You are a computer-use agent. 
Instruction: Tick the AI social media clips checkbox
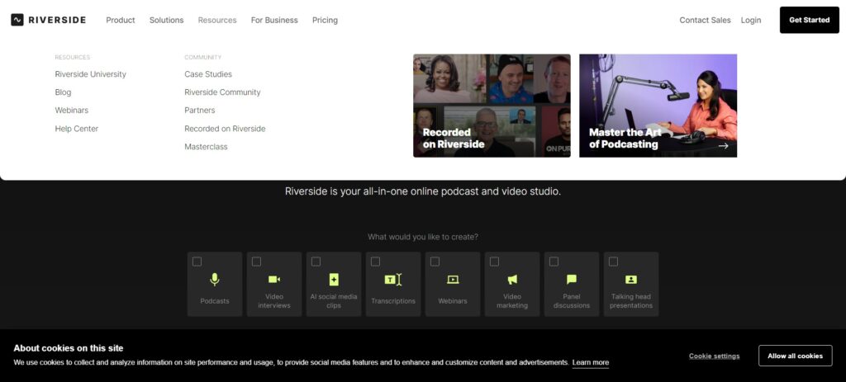316,262
